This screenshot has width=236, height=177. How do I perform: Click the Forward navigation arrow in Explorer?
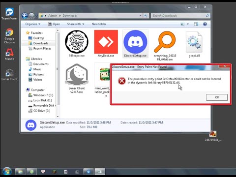[x=31, y=16]
